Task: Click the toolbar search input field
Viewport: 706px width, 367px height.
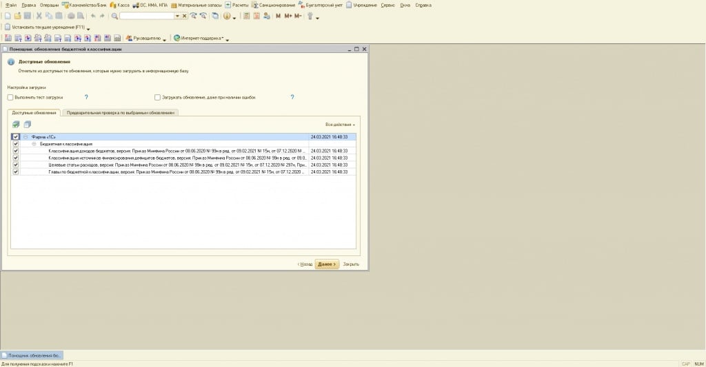Action: (146, 16)
